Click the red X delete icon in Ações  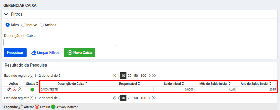coord(14,89)
